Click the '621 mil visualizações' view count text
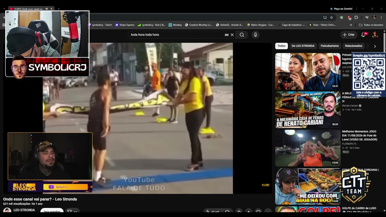Image resolution: width=386 pixels, height=217 pixels. (x=17, y=204)
